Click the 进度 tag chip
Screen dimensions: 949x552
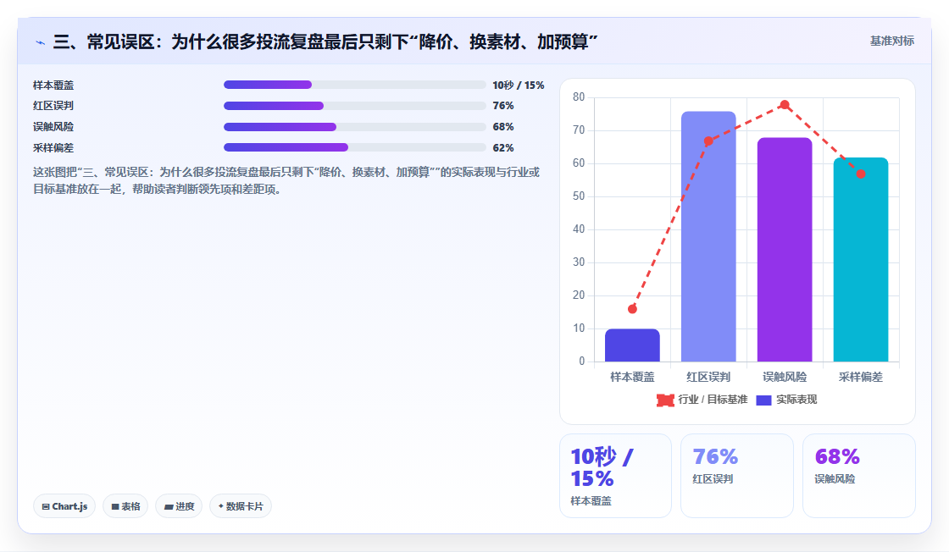tap(179, 506)
